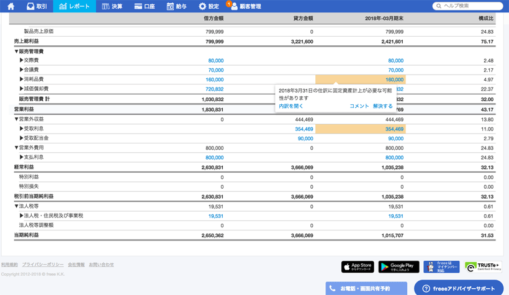Viewport: 509px width, 295px height.
Task: Go to the home icon
Action: 11,6
